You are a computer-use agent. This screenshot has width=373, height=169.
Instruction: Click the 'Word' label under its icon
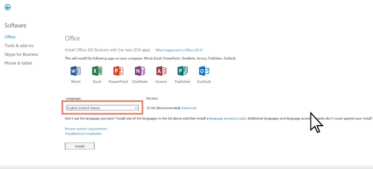coord(76,82)
